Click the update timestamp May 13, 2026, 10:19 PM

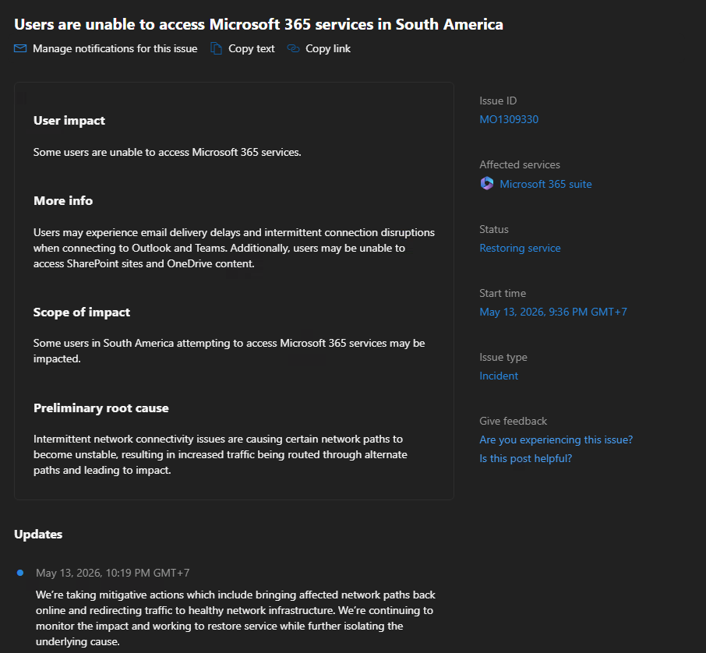click(112, 573)
